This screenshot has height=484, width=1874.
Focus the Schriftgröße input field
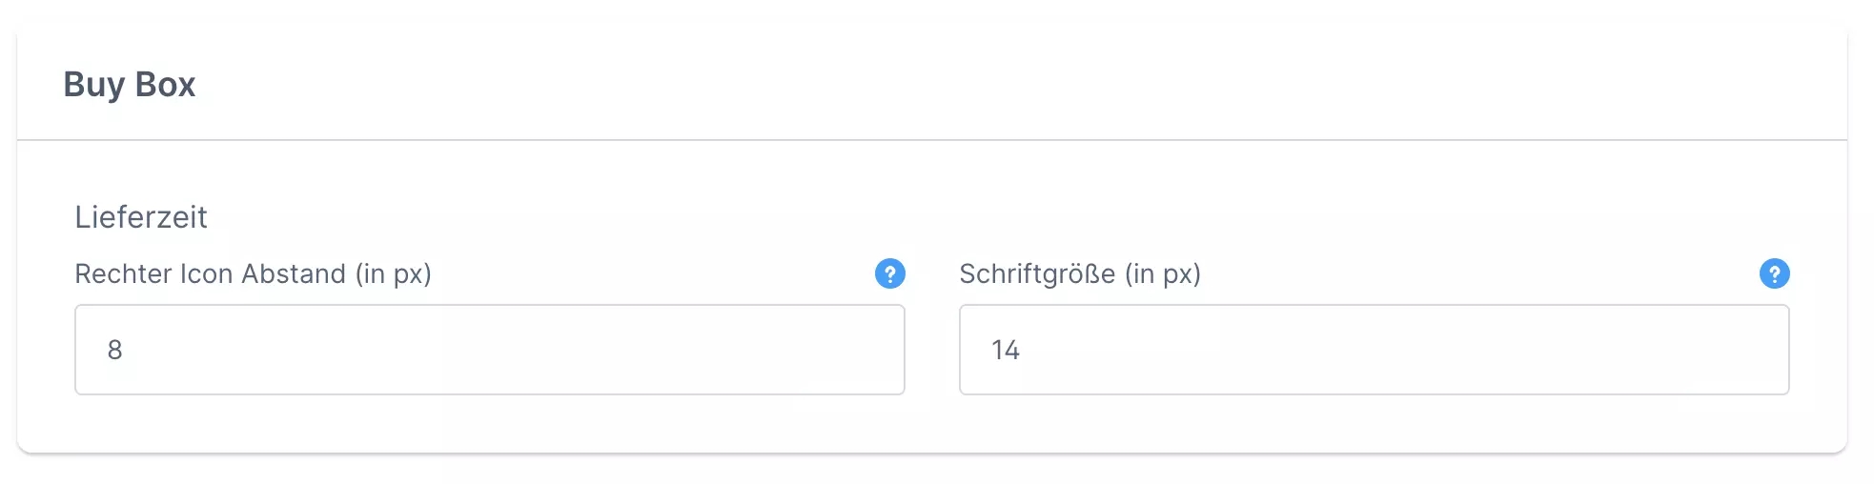pos(1374,350)
